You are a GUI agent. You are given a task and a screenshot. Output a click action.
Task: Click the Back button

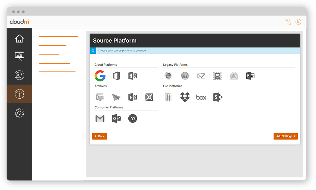click(x=100, y=136)
